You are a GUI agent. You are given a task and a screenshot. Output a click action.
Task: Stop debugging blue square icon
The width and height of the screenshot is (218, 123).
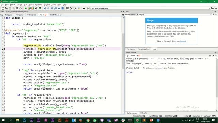(x=63, y=8)
